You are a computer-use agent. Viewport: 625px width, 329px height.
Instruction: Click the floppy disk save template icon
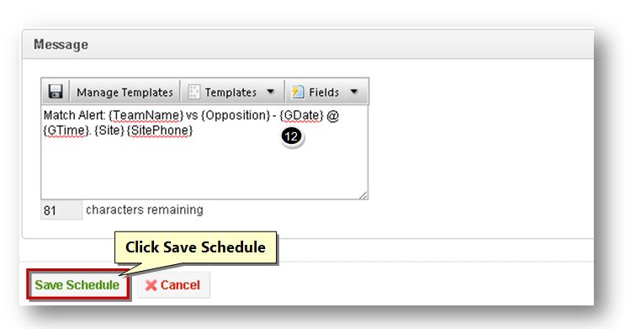56,92
